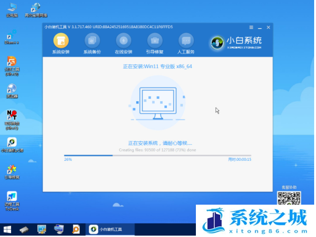Click the 客服协助 QR code

point(289,198)
